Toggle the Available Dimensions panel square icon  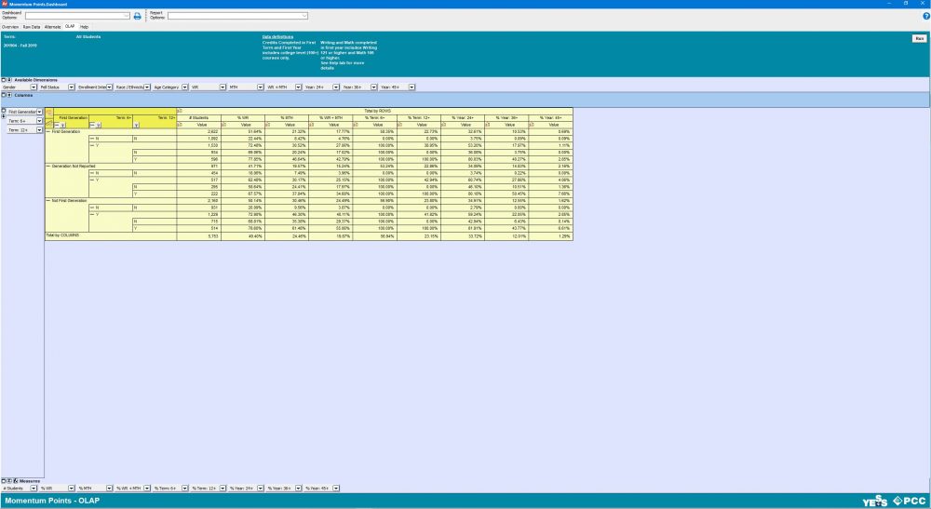coord(3,79)
